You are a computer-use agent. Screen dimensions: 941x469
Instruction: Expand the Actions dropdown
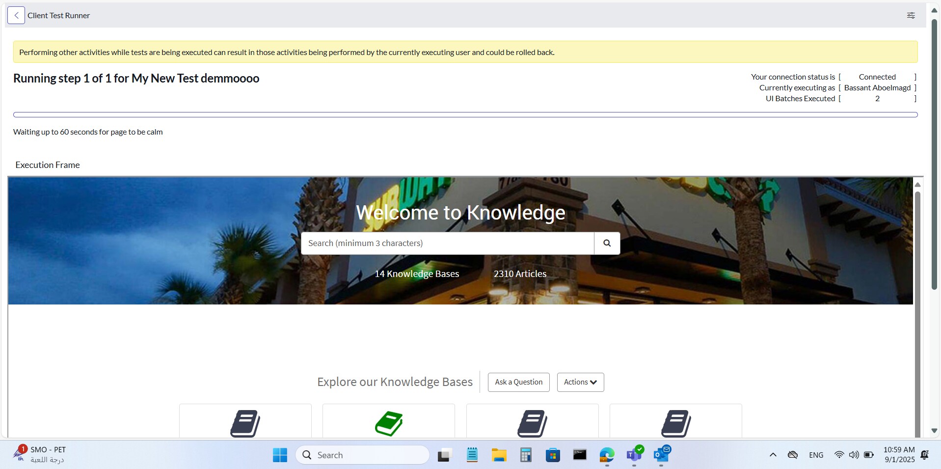pyautogui.click(x=580, y=382)
